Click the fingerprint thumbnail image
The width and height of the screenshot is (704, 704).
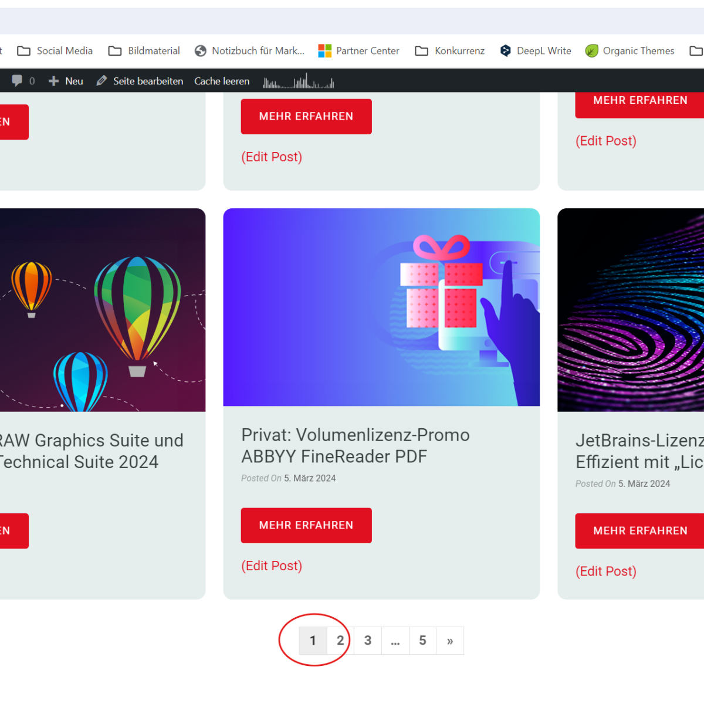coord(631,310)
